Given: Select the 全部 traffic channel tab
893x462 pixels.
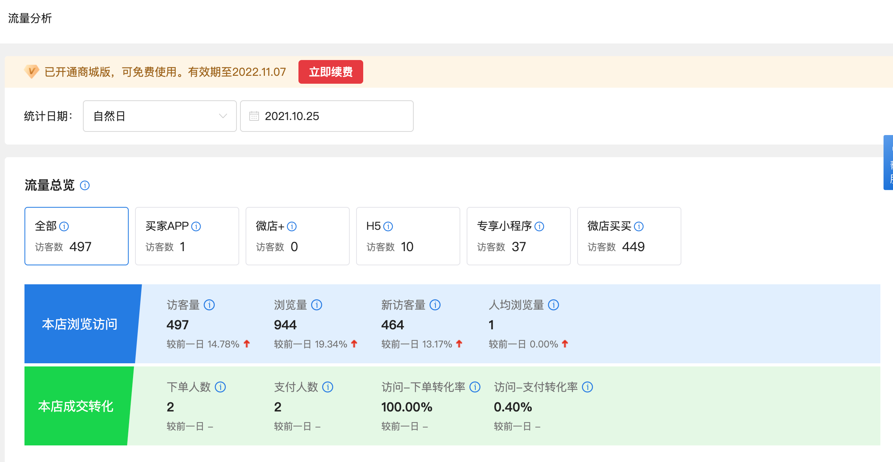Looking at the screenshot, I should (77, 236).
